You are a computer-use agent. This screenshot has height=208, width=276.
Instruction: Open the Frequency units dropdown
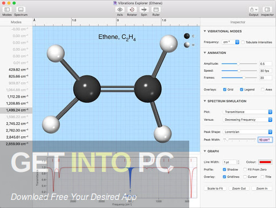tap(230, 42)
